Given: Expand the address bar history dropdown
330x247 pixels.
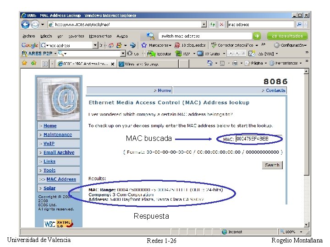Looking at the screenshot, I should [x=203, y=25].
